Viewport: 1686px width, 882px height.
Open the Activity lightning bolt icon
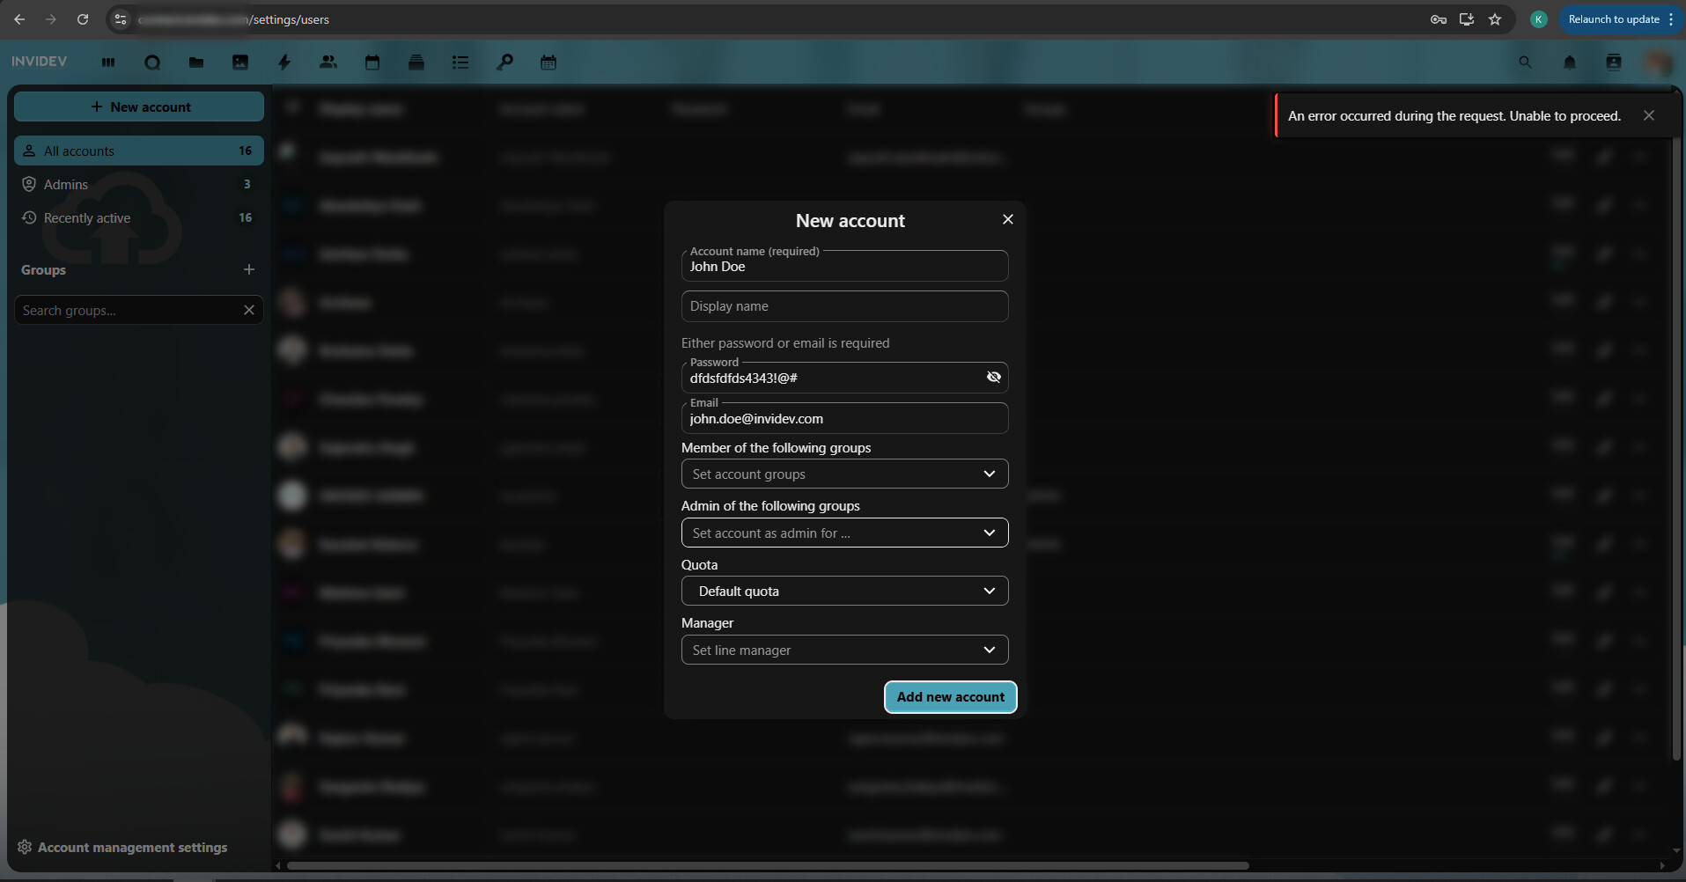(x=284, y=62)
